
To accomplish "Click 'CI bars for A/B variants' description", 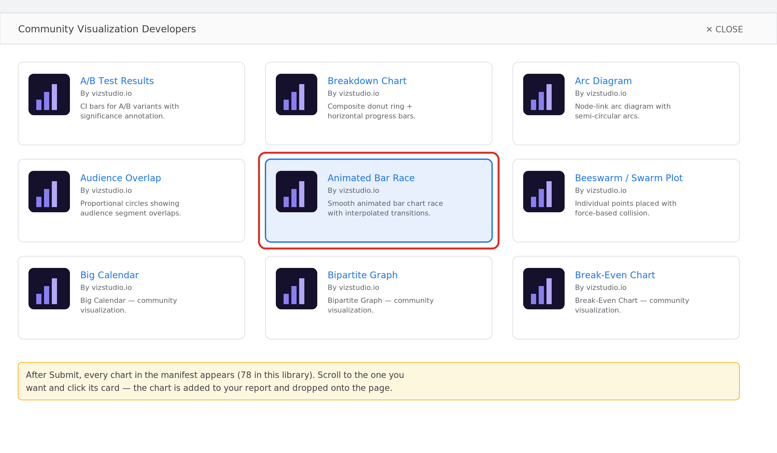I will point(129,111).
